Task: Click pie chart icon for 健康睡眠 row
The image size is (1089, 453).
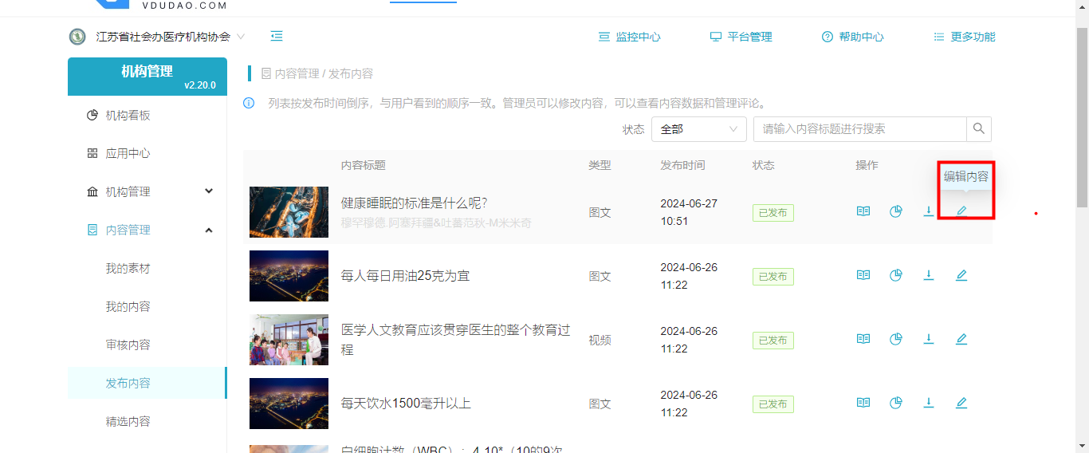Action: tap(896, 211)
